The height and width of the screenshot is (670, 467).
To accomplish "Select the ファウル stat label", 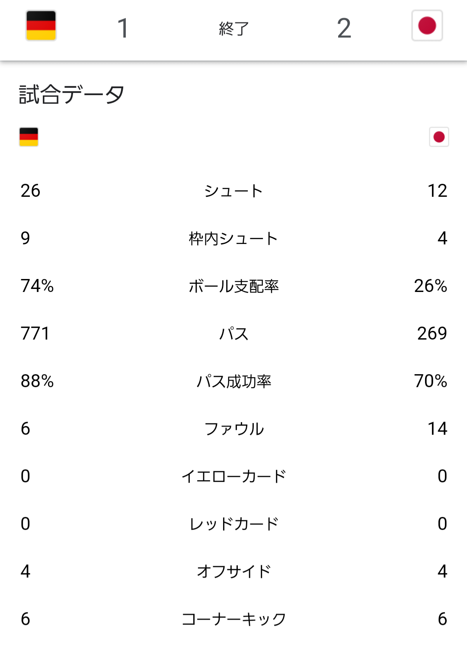I will click(233, 429).
